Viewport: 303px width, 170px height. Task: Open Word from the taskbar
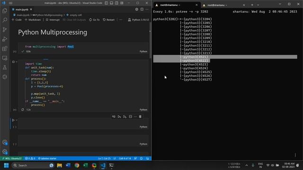tap(68, 165)
